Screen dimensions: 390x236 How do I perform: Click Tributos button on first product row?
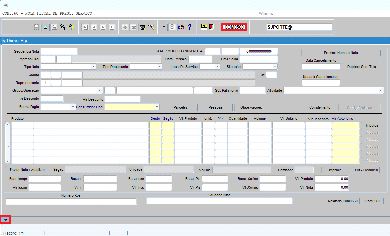[x=372, y=125]
